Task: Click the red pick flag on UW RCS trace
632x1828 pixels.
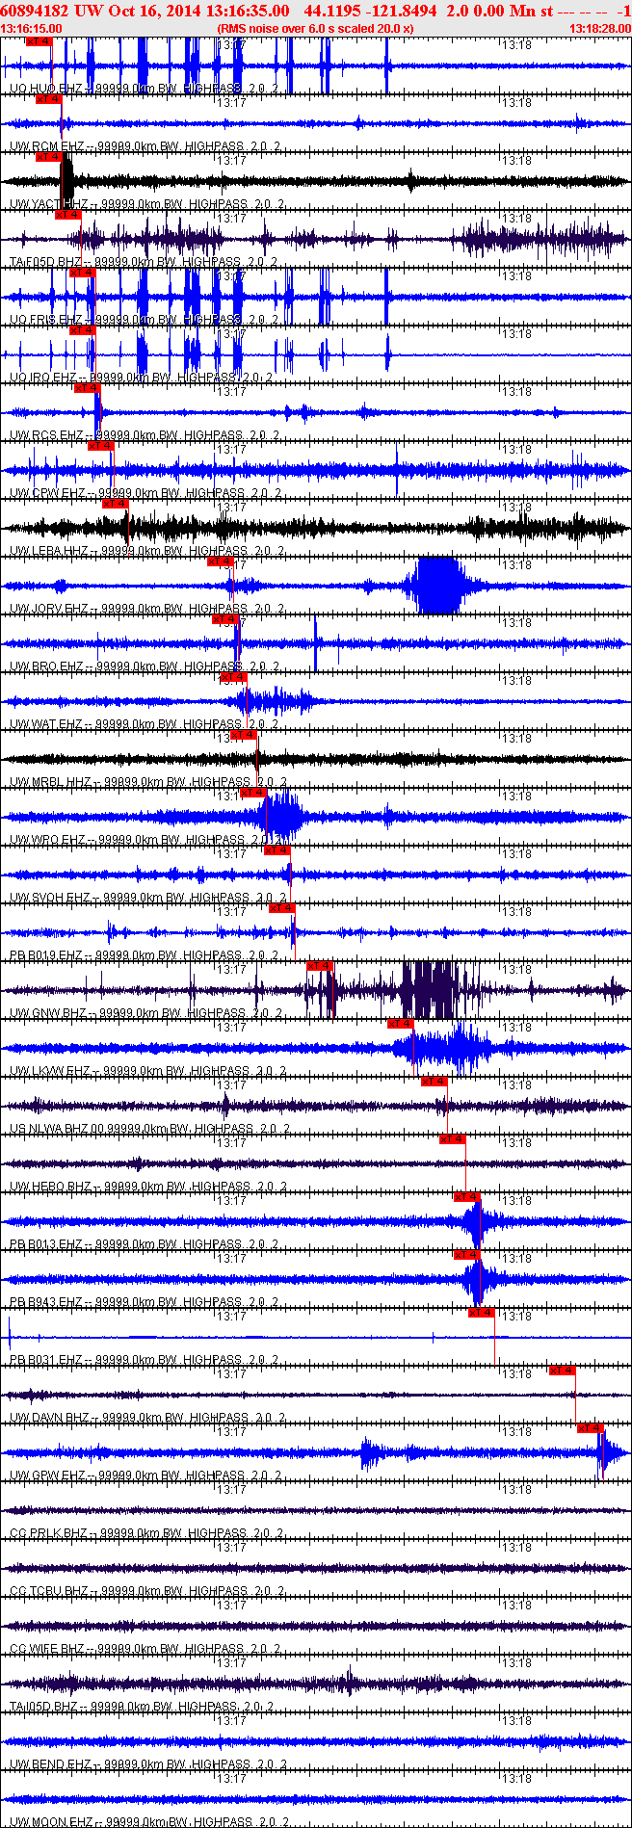Action: 88,388
